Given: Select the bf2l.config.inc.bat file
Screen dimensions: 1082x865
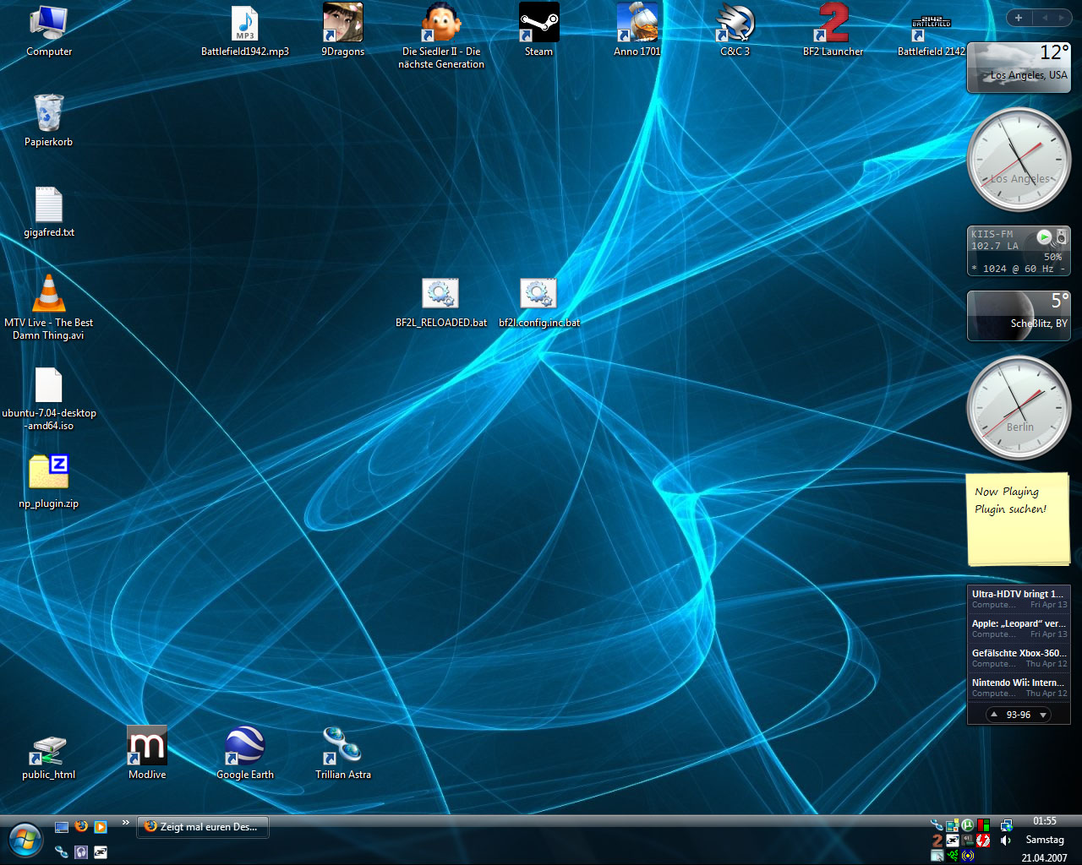Looking at the screenshot, I should (539, 302).
